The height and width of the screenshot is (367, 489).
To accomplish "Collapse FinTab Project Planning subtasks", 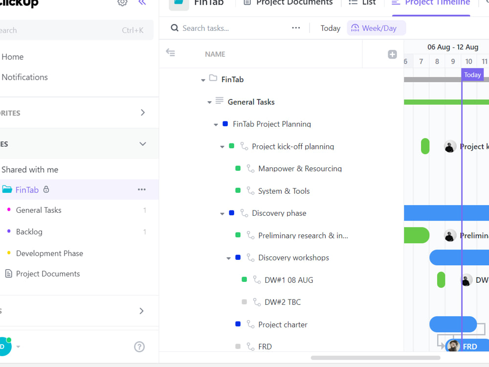I will click(x=216, y=125).
